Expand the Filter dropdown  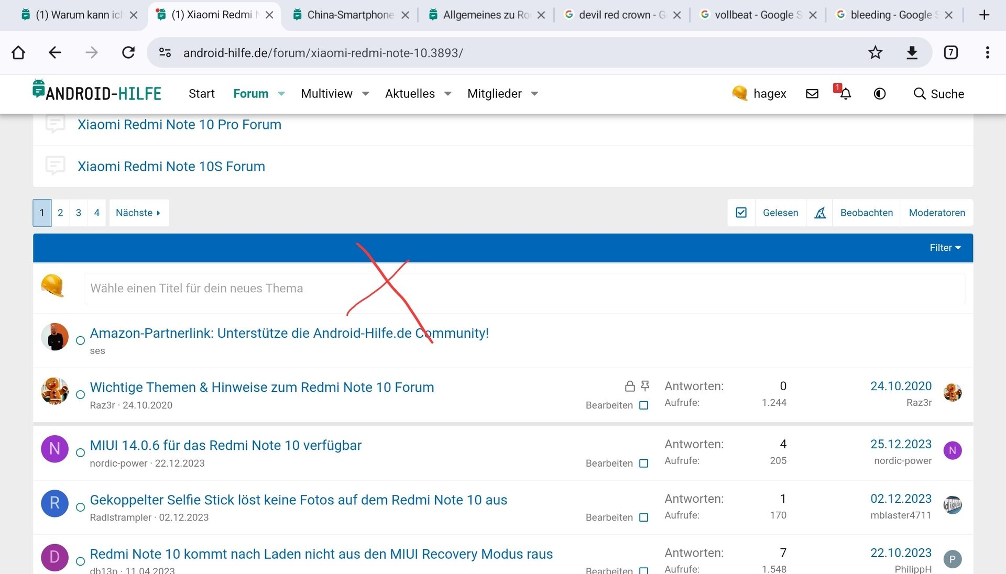(x=945, y=248)
